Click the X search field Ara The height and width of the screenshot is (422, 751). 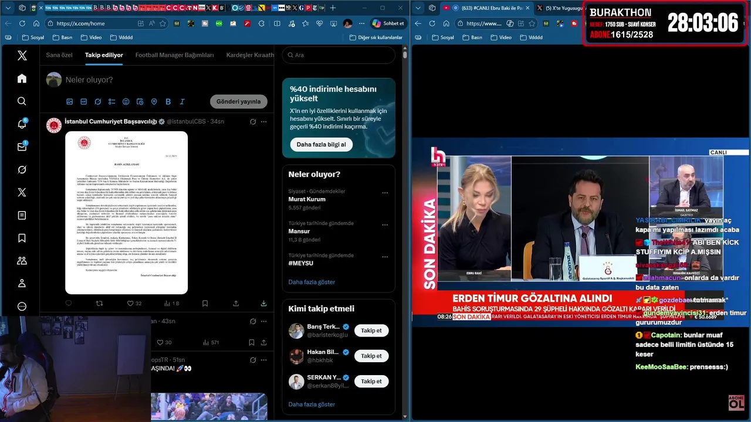coord(339,55)
